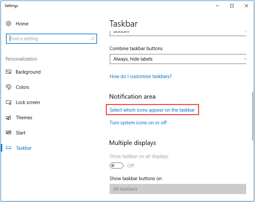Click the vertical scrollbar thumb

252,116
